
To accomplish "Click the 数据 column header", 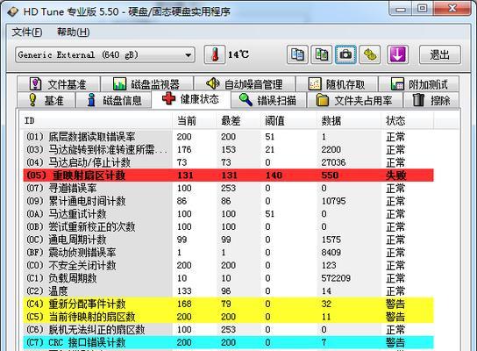I will pyautogui.click(x=331, y=121).
